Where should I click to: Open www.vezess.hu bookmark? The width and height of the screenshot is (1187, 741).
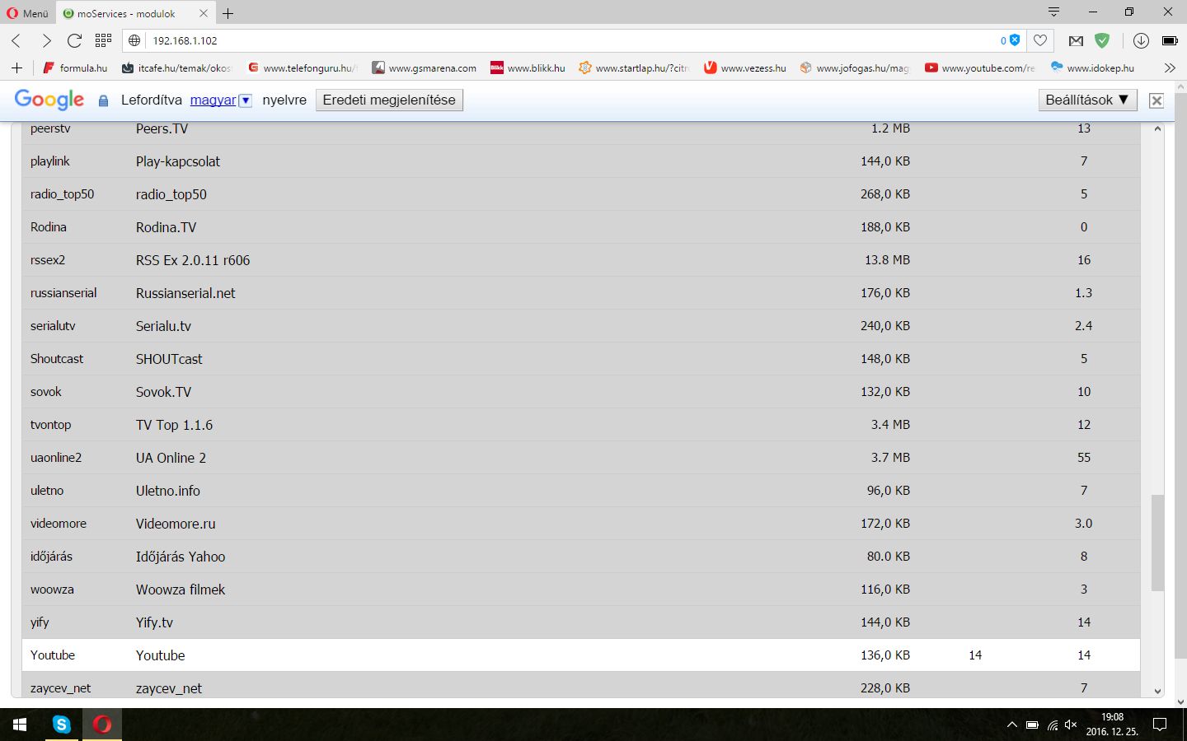[744, 68]
